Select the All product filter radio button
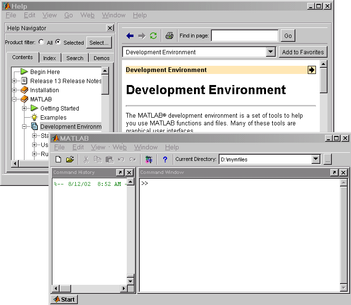The image size is (351, 305). point(41,42)
